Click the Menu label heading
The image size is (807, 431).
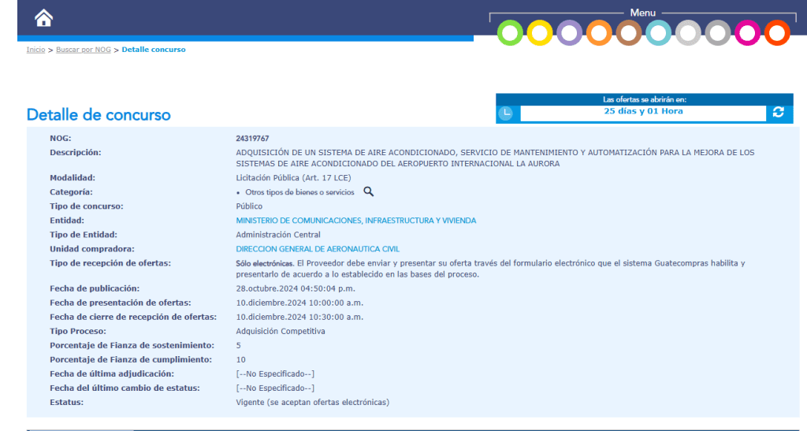pos(643,13)
